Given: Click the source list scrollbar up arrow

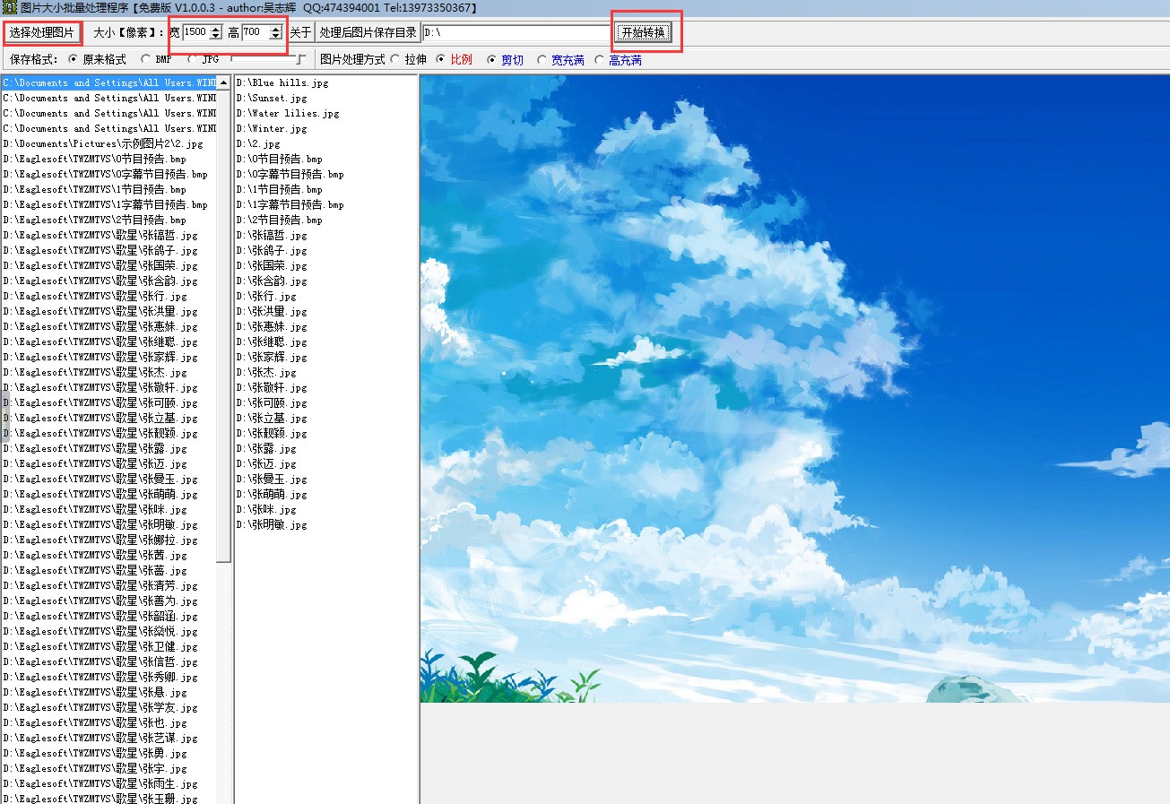Looking at the screenshot, I should point(224,82).
